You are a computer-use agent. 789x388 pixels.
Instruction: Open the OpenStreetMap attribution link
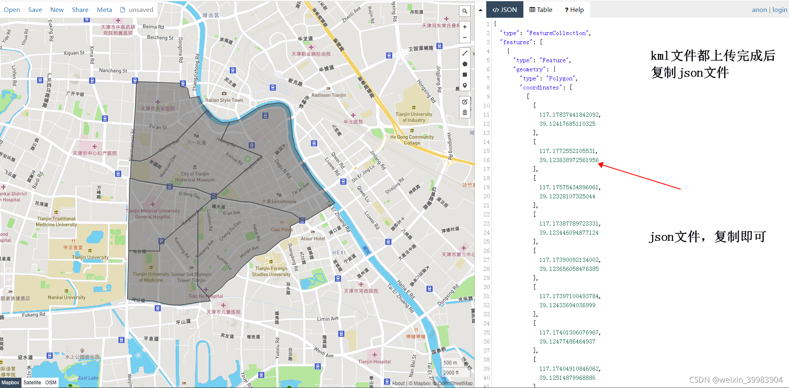(455, 383)
